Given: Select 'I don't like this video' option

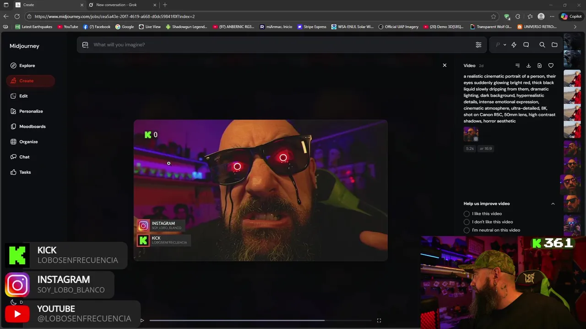Looking at the screenshot, I should pos(488,222).
